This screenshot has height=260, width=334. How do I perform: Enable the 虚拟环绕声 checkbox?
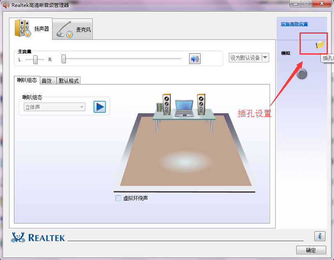tap(118, 198)
